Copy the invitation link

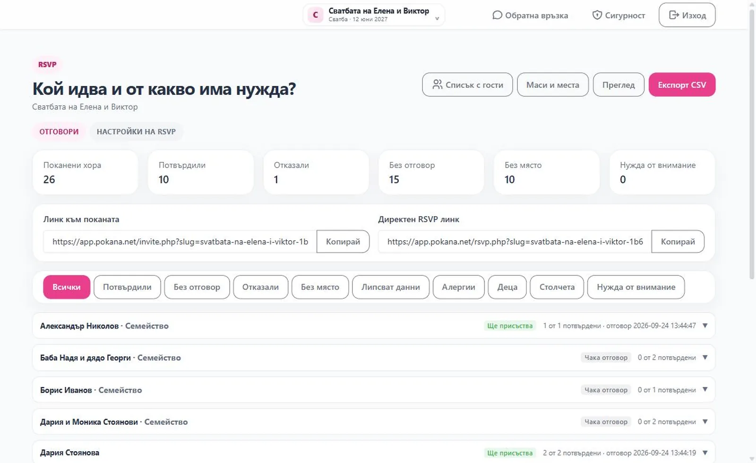343,242
